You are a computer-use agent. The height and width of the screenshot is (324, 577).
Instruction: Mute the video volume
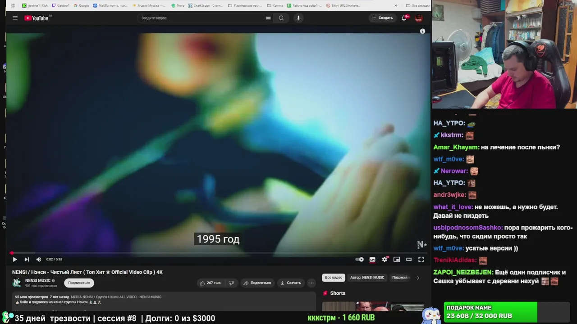(x=38, y=259)
